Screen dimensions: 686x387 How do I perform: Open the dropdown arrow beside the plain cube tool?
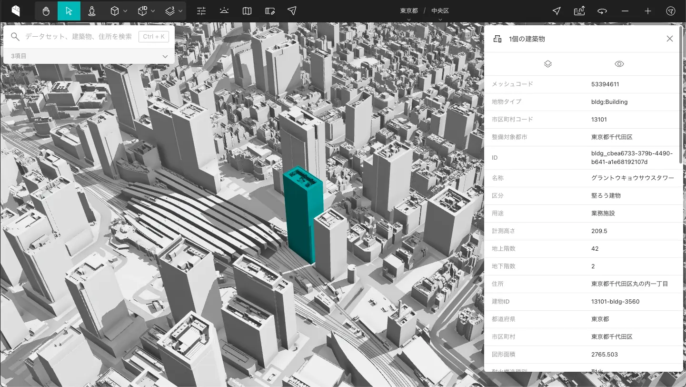125,11
